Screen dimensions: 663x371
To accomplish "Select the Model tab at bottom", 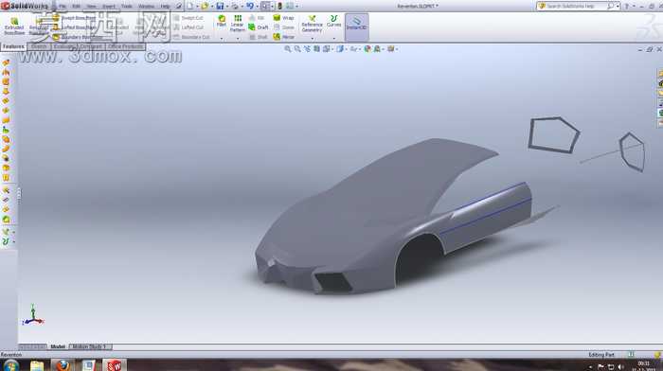I will tap(58, 346).
